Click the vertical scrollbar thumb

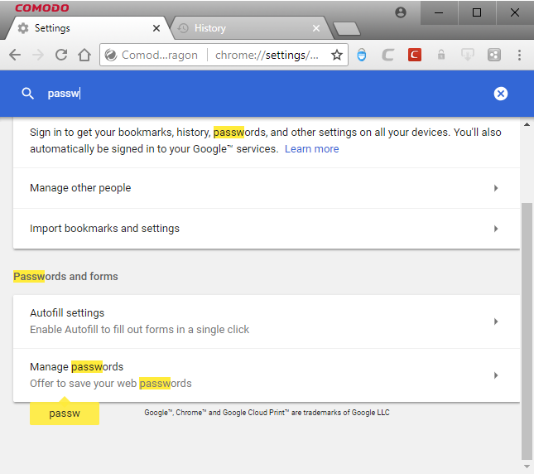(527, 331)
